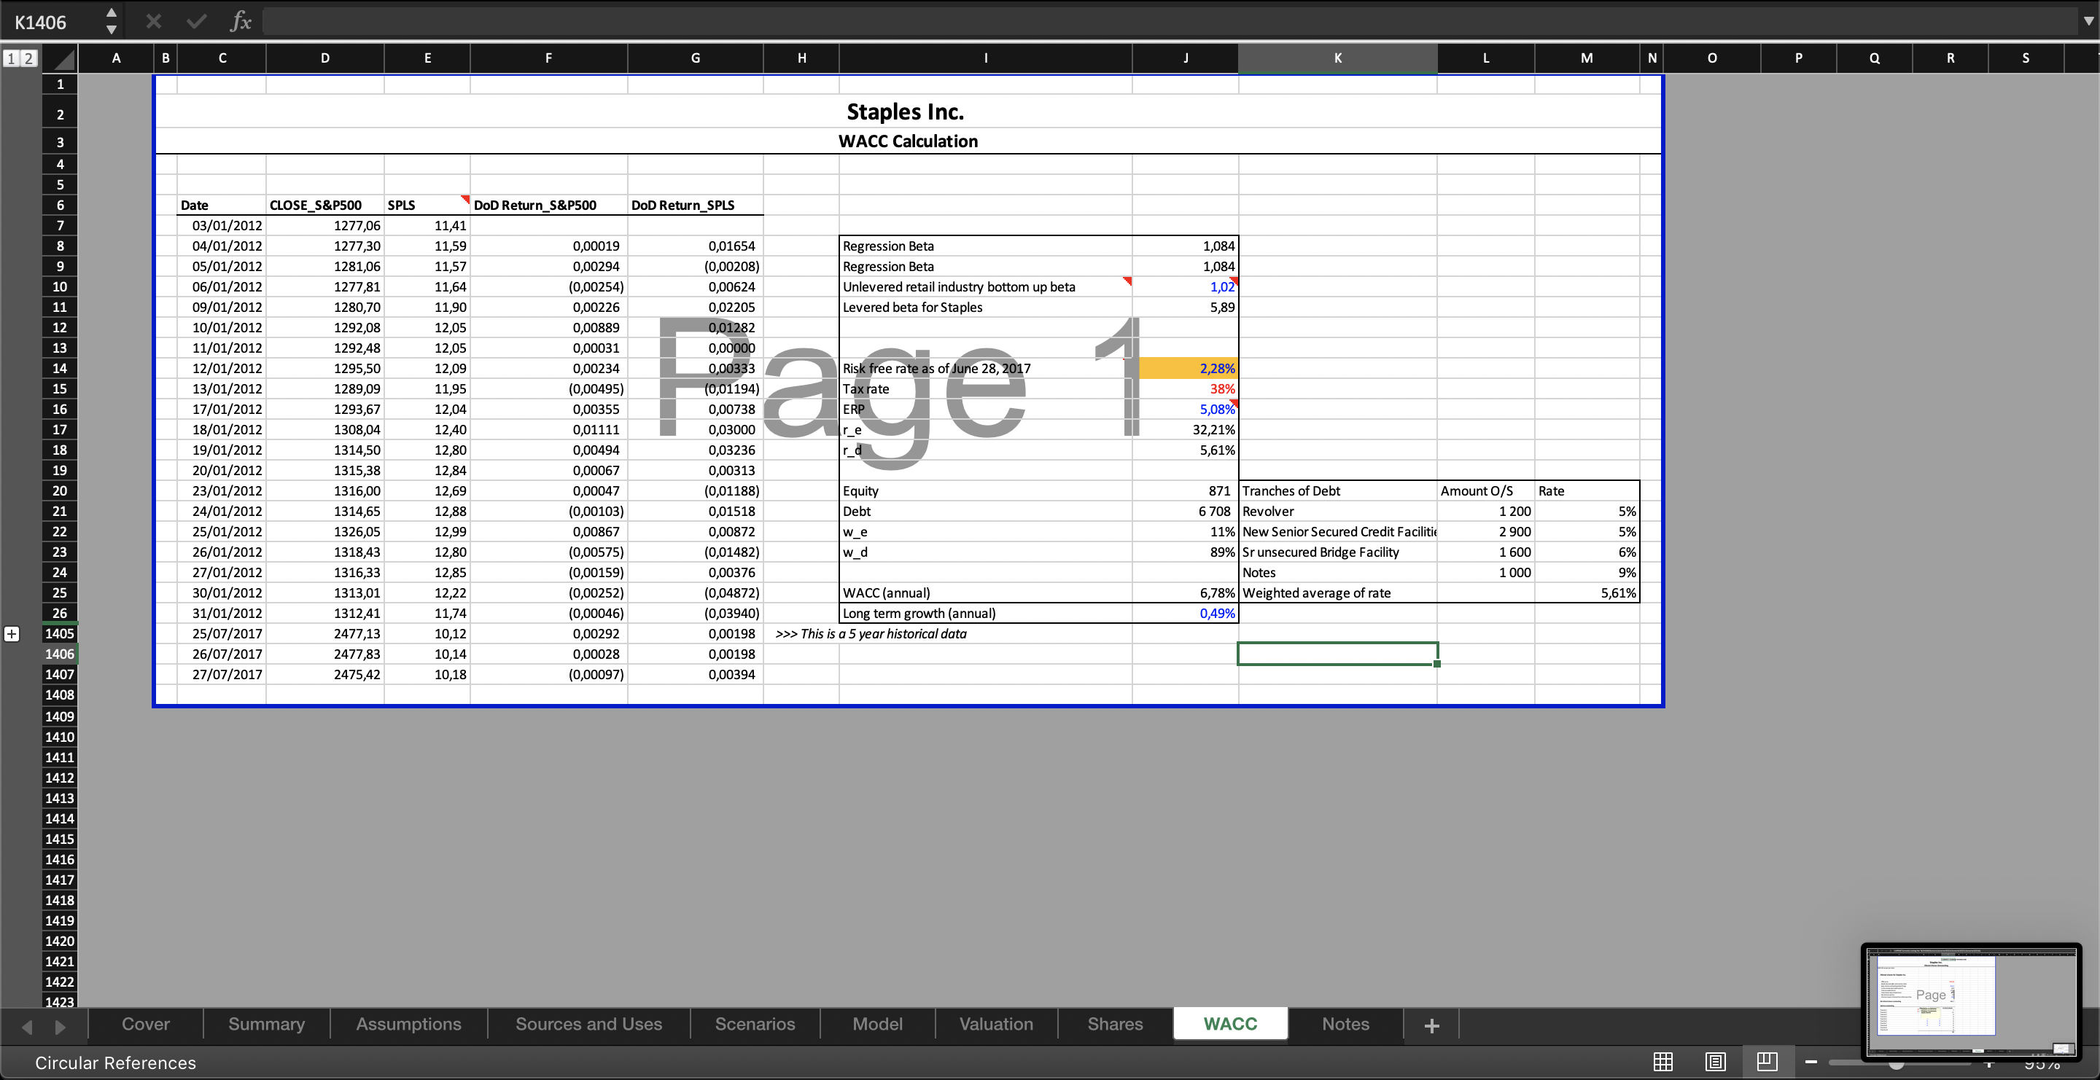Click the Tranches of Debt header cell
Image resolution: width=2100 pixels, height=1080 pixels.
point(1338,490)
